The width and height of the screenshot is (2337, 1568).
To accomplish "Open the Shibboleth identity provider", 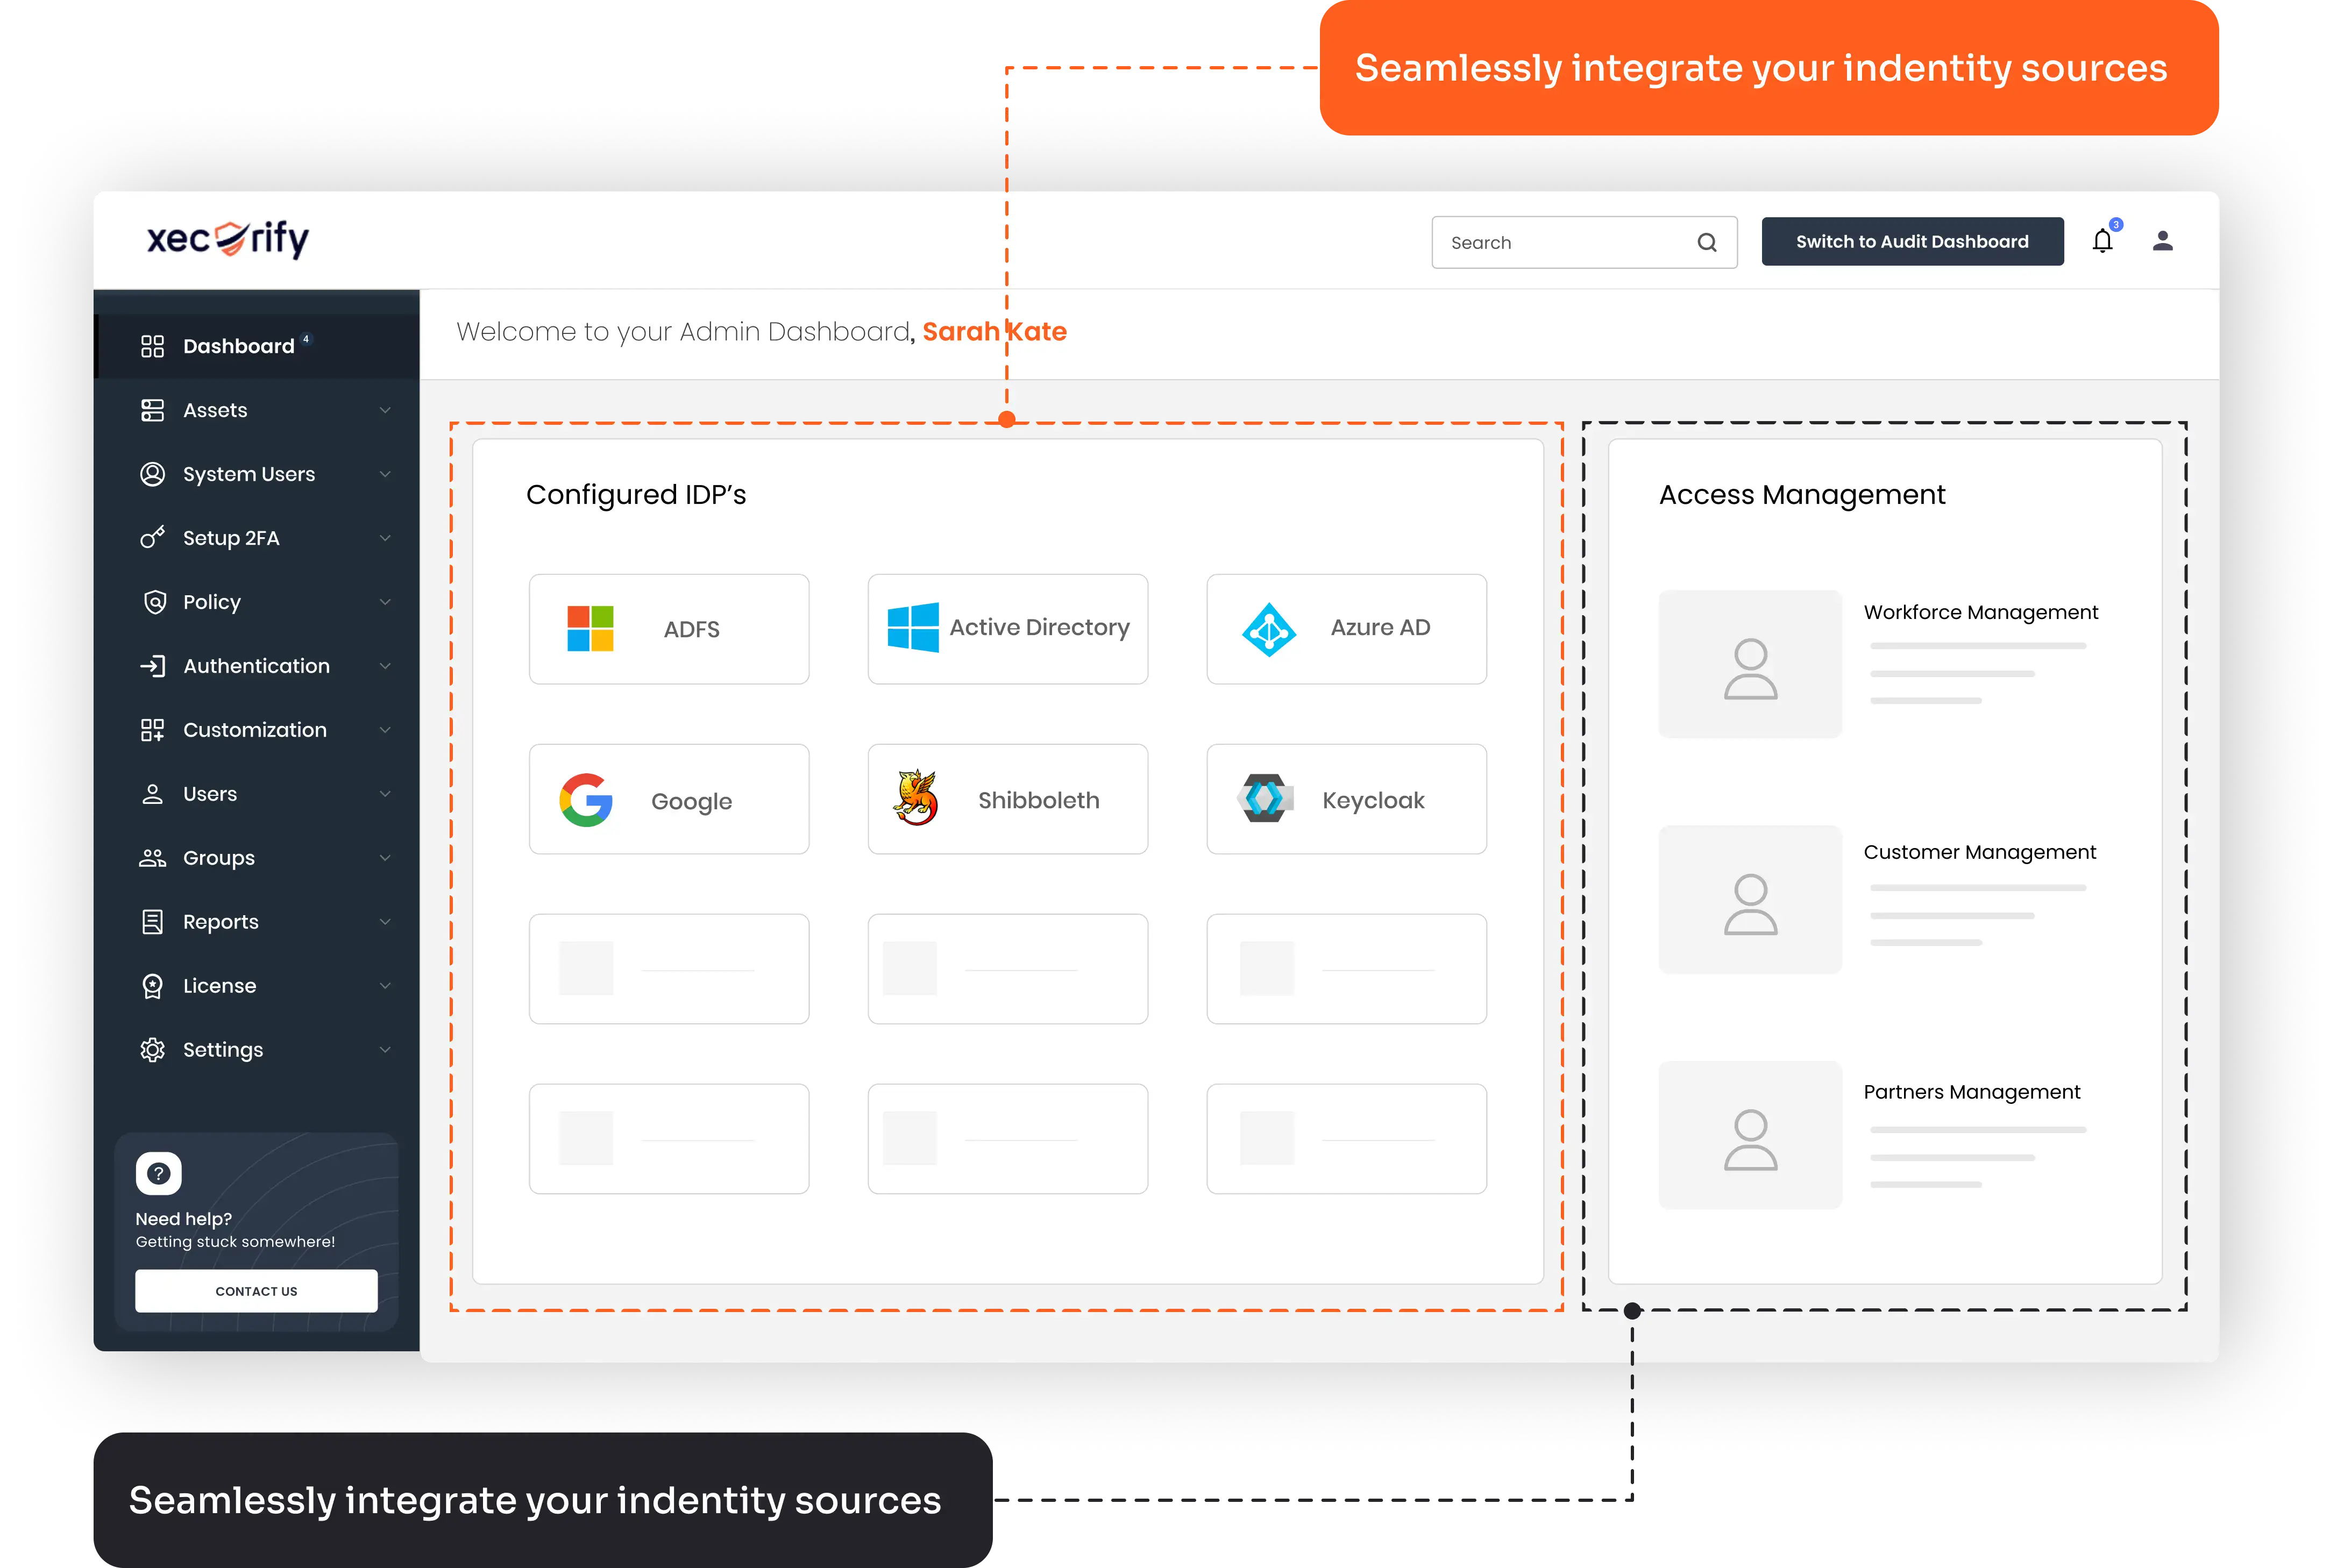I will pos(1007,799).
